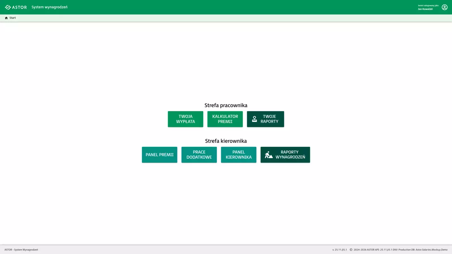Open Prace Dodatkowe
Viewport: 452px width, 254px height.
click(199, 155)
